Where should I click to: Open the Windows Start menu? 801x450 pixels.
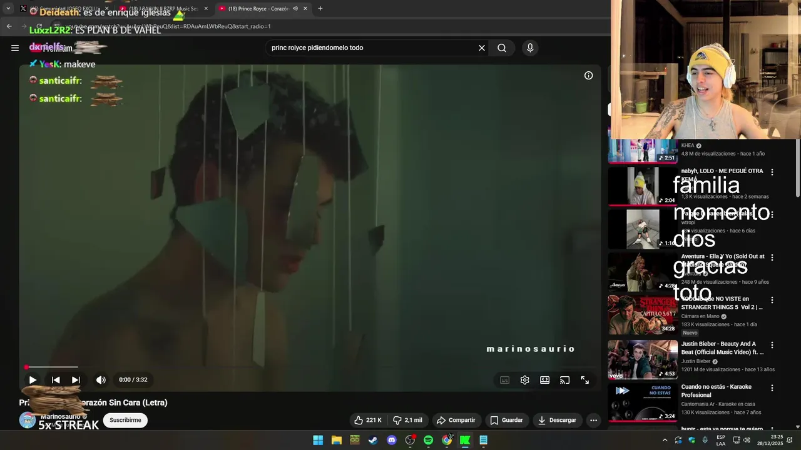point(318,440)
